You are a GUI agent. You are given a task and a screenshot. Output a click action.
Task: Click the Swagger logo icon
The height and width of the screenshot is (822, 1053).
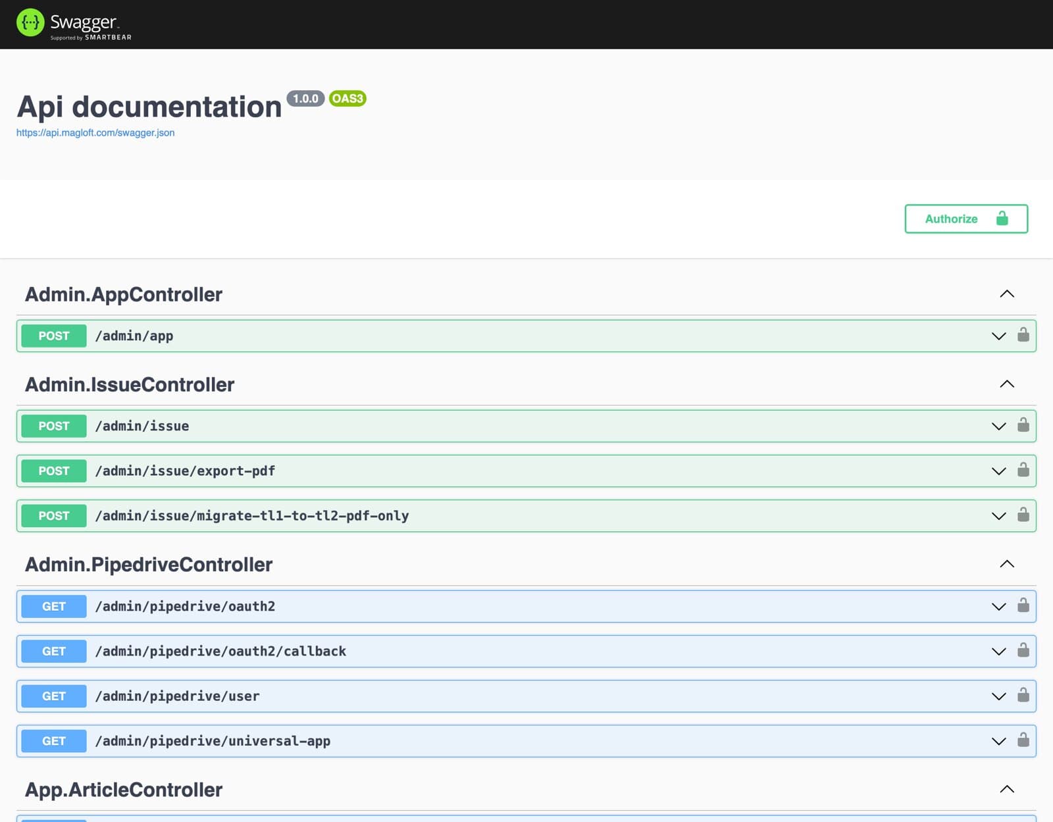coord(30,22)
